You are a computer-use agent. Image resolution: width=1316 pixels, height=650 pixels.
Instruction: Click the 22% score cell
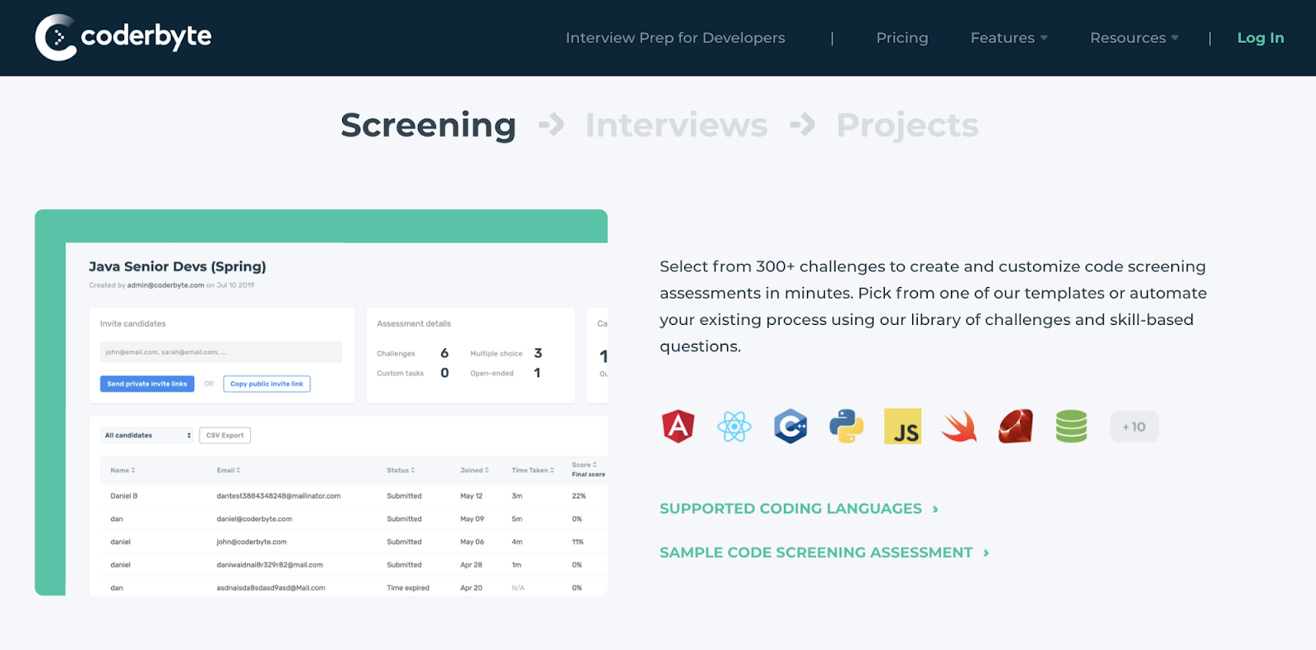[x=579, y=496]
